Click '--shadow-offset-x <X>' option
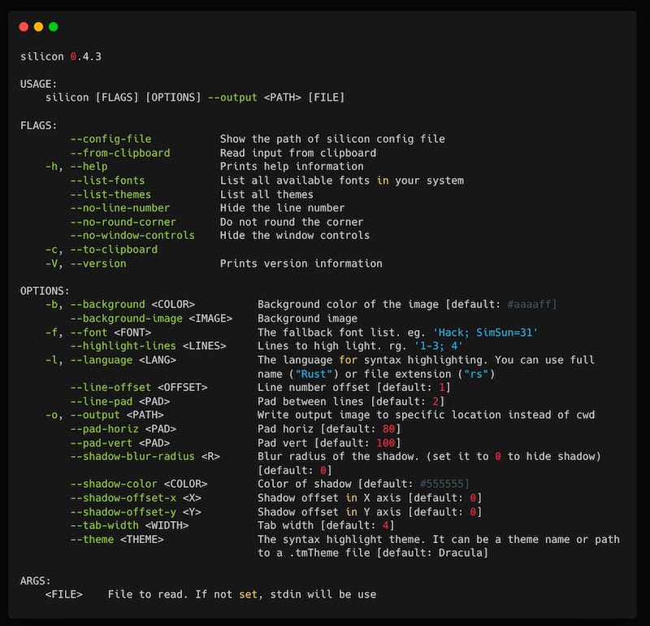This screenshot has width=650, height=626. [136, 498]
